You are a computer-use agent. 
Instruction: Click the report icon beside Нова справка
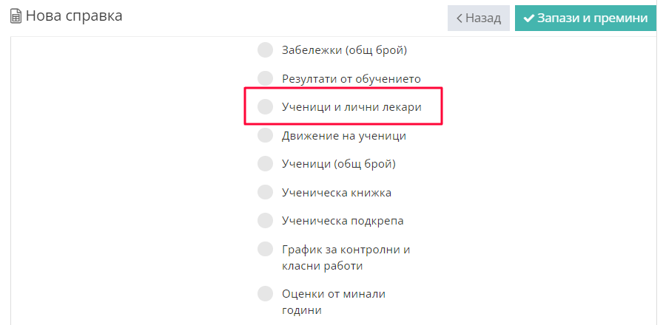[x=15, y=16]
